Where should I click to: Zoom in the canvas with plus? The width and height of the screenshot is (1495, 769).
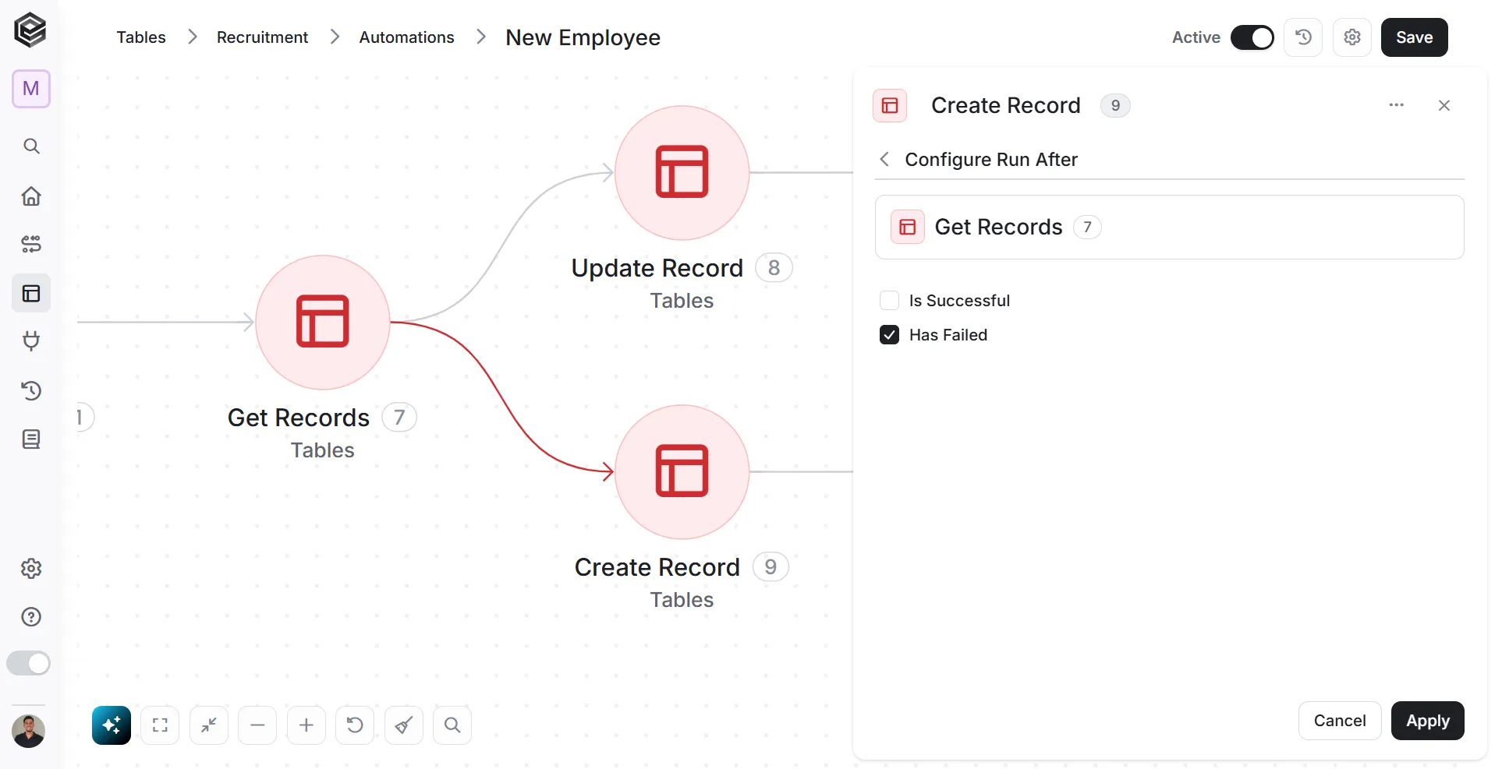tap(306, 725)
